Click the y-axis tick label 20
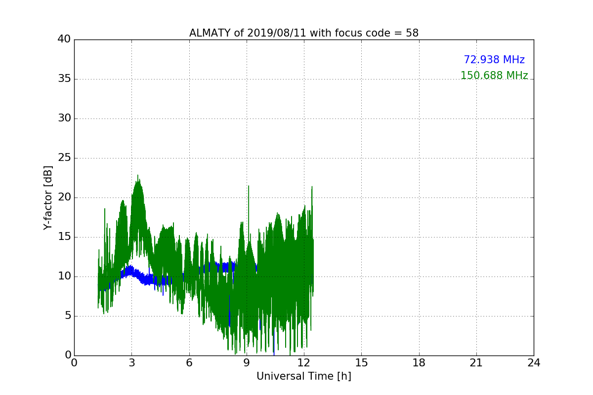 [x=64, y=197]
